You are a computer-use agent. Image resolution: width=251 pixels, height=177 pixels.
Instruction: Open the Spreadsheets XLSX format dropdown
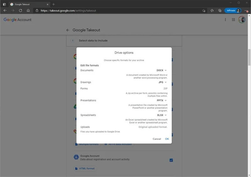[162, 115]
